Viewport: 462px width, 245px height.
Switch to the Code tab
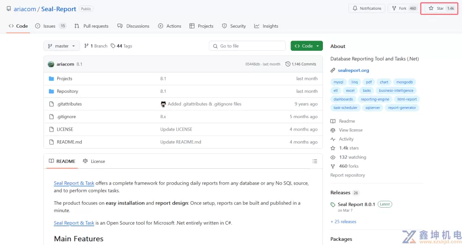click(18, 26)
